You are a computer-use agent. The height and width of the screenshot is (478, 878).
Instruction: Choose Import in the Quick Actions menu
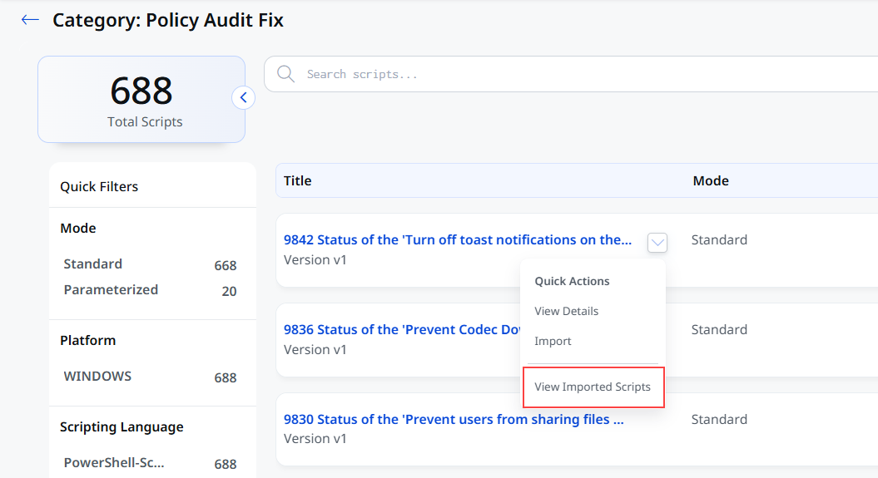tap(553, 341)
